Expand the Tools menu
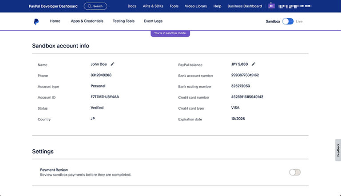The image size is (341, 196). (x=174, y=6)
